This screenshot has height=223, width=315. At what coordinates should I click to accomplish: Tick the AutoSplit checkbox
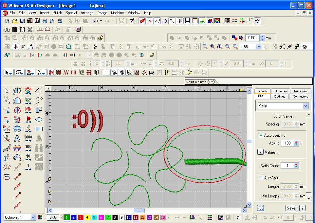[x=261, y=178]
